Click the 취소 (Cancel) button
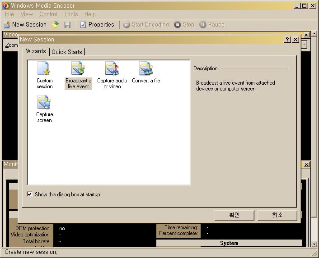 277,215
